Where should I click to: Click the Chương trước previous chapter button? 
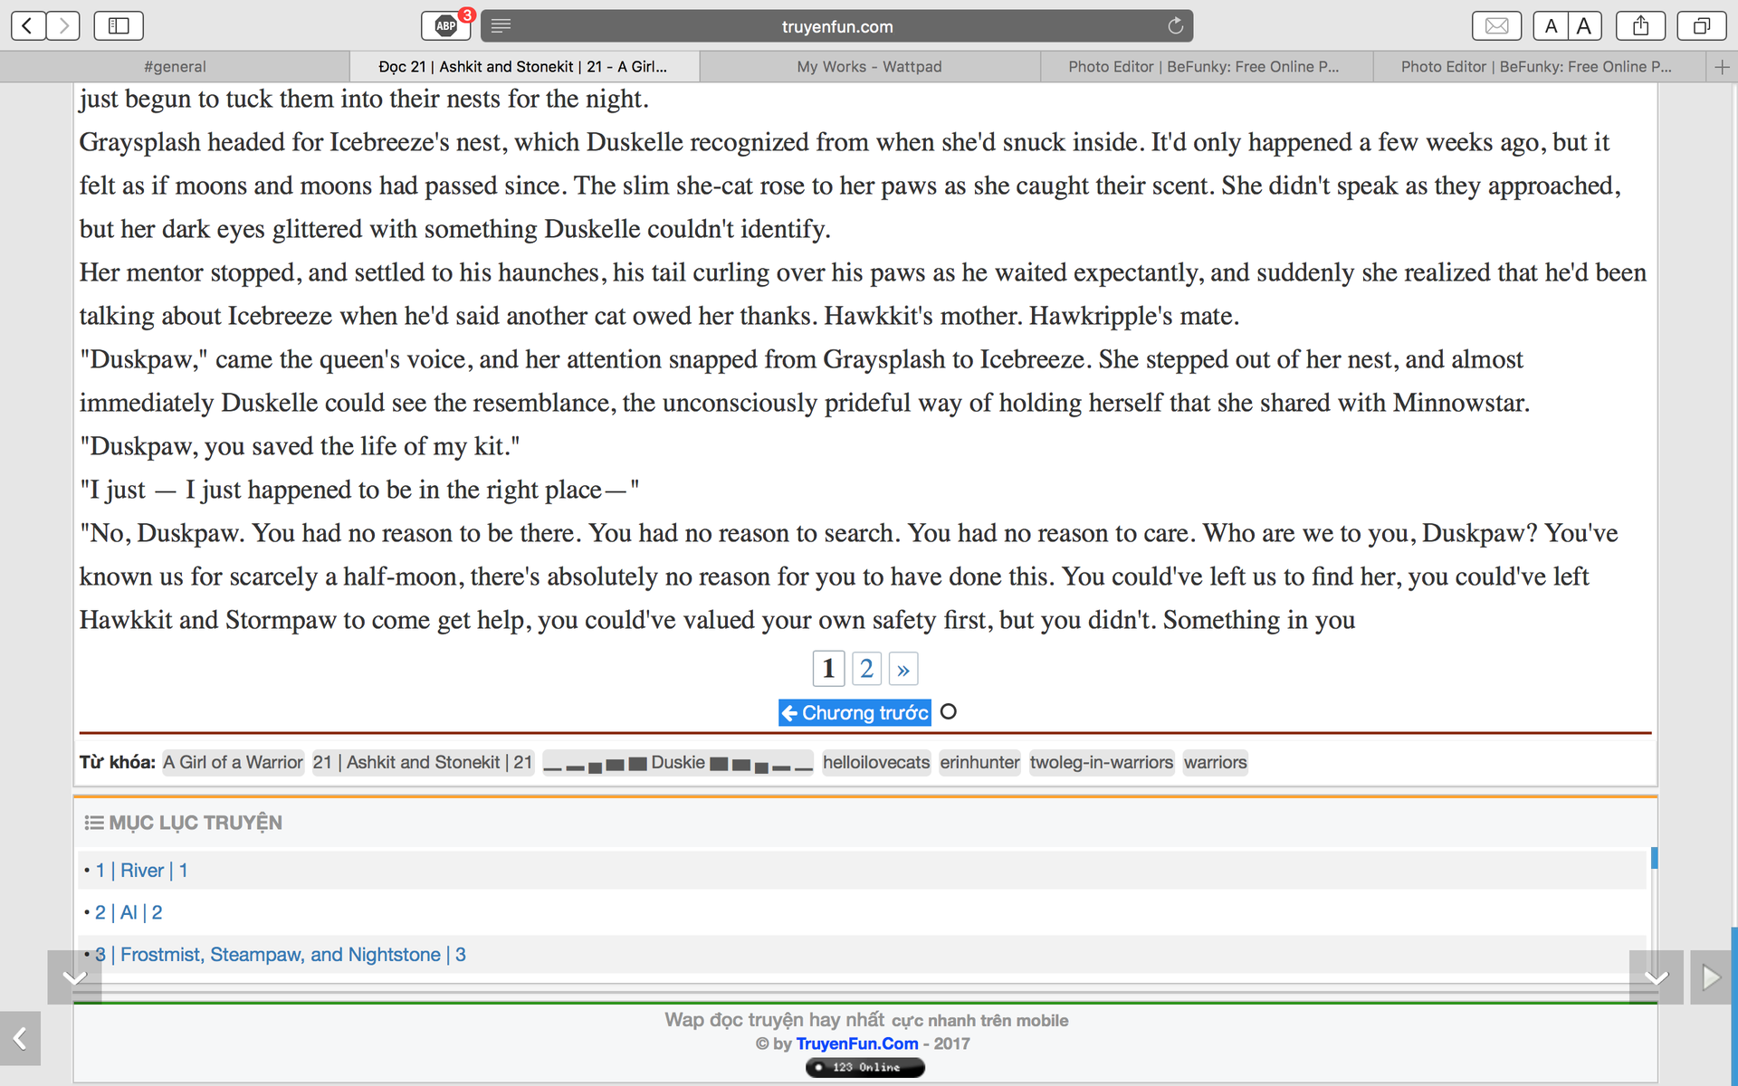click(x=855, y=713)
